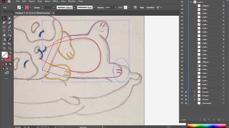Pick a color from the spectrum bar
Viewport: 229px width, 128px height.
206,126
